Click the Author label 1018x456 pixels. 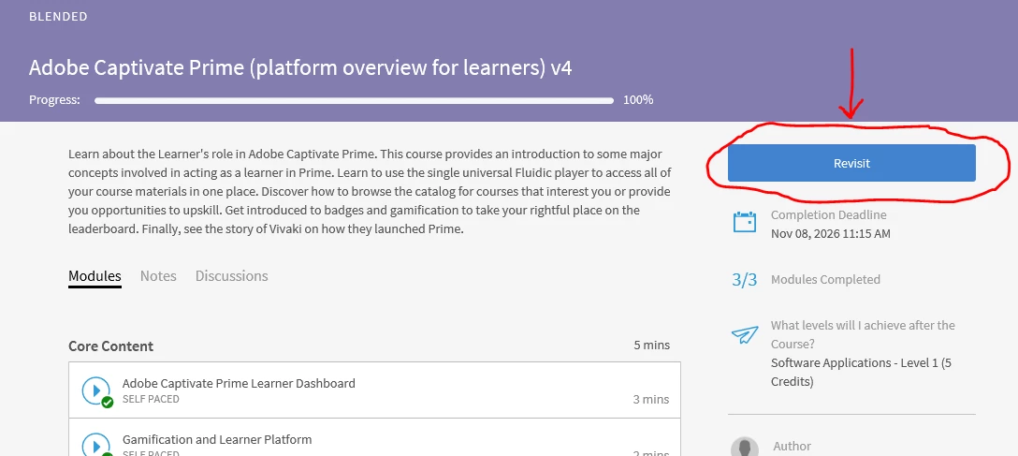(x=792, y=447)
